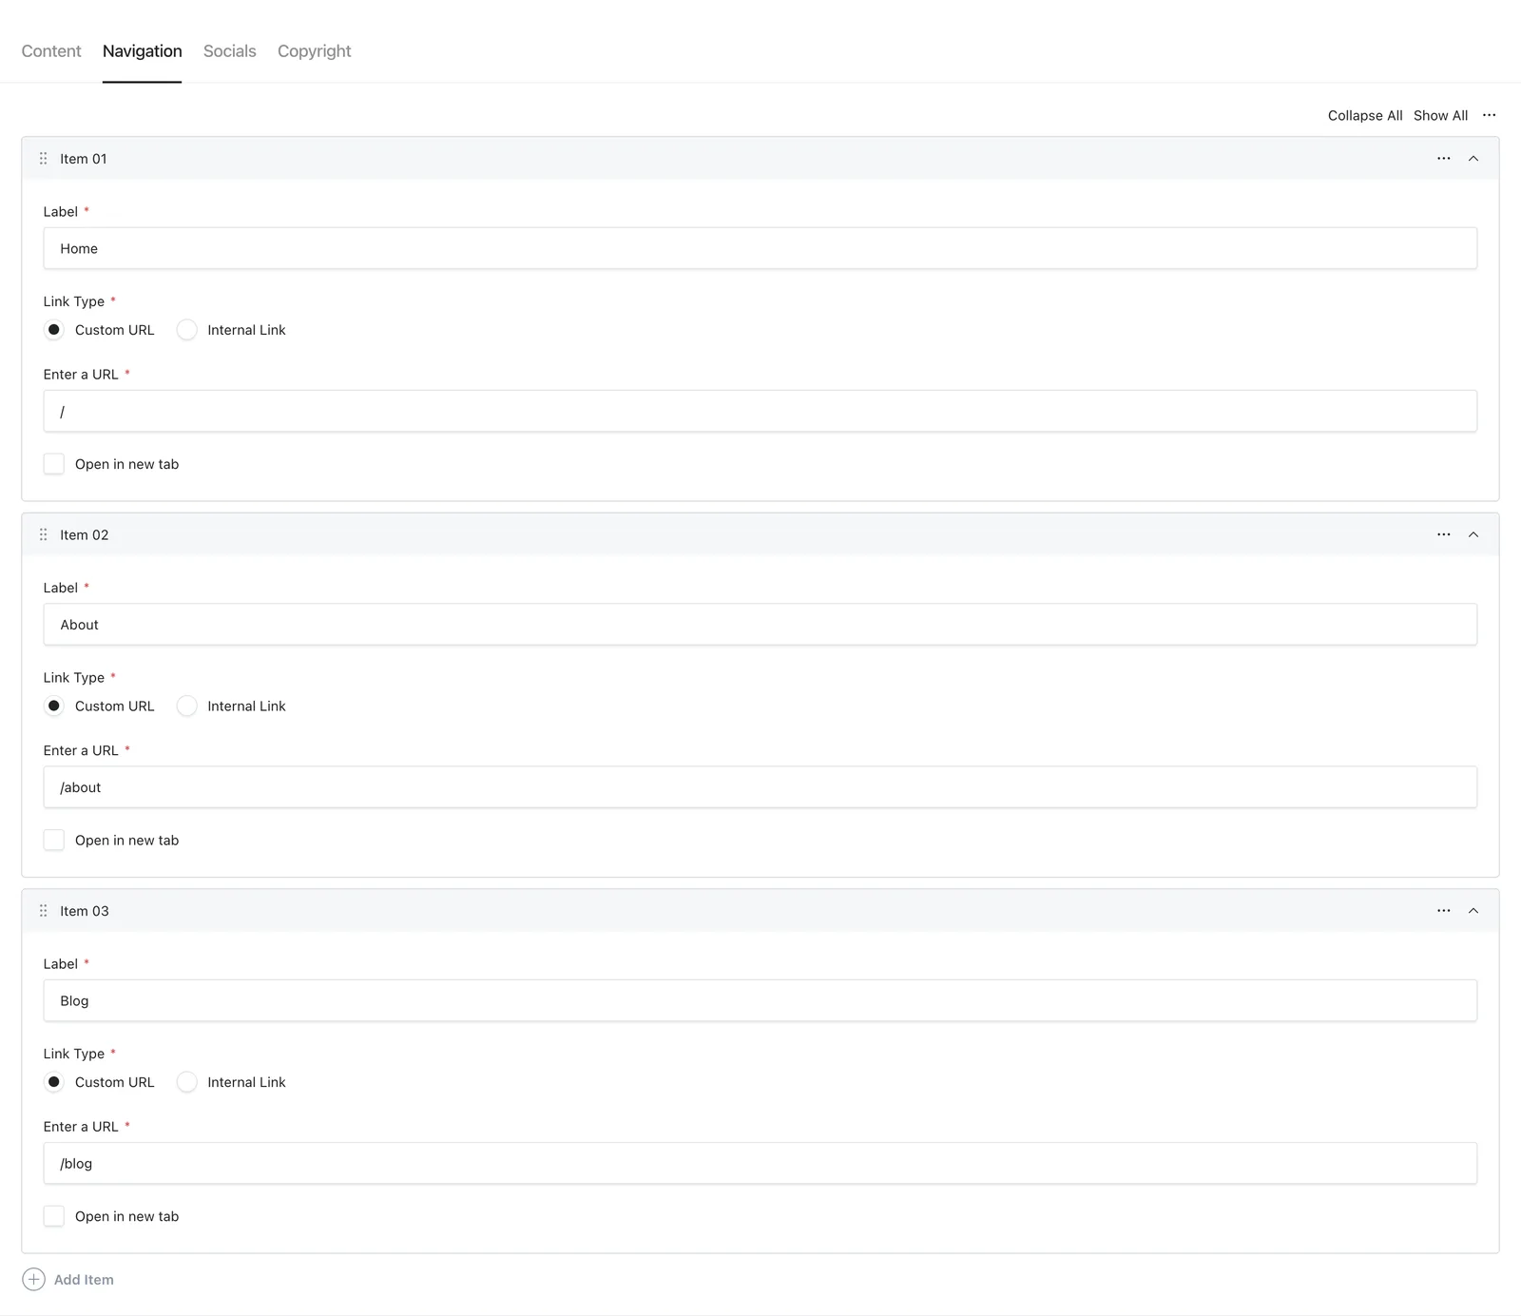Grab the drag handle for Item 01

pyautogui.click(x=43, y=159)
